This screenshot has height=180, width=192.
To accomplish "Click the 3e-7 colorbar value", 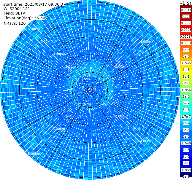I will click(x=186, y=110).
